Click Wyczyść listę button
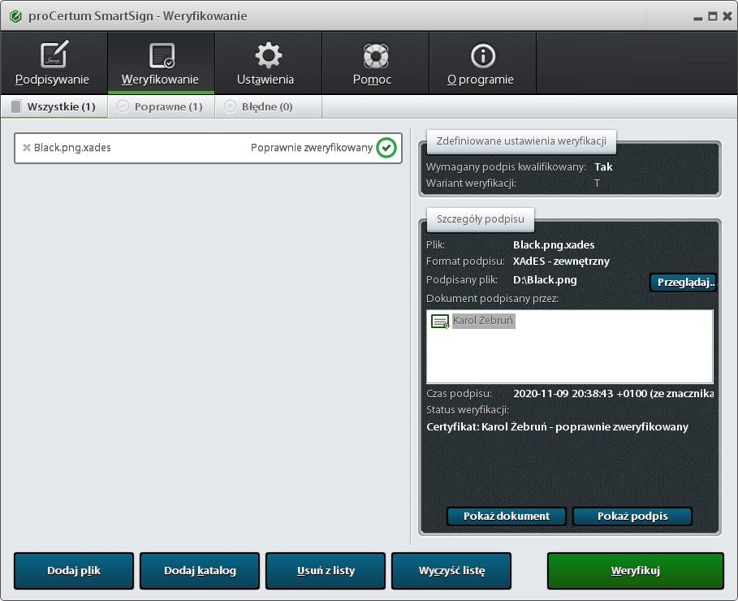Screen dimensions: 738x601 (x=451, y=571)
